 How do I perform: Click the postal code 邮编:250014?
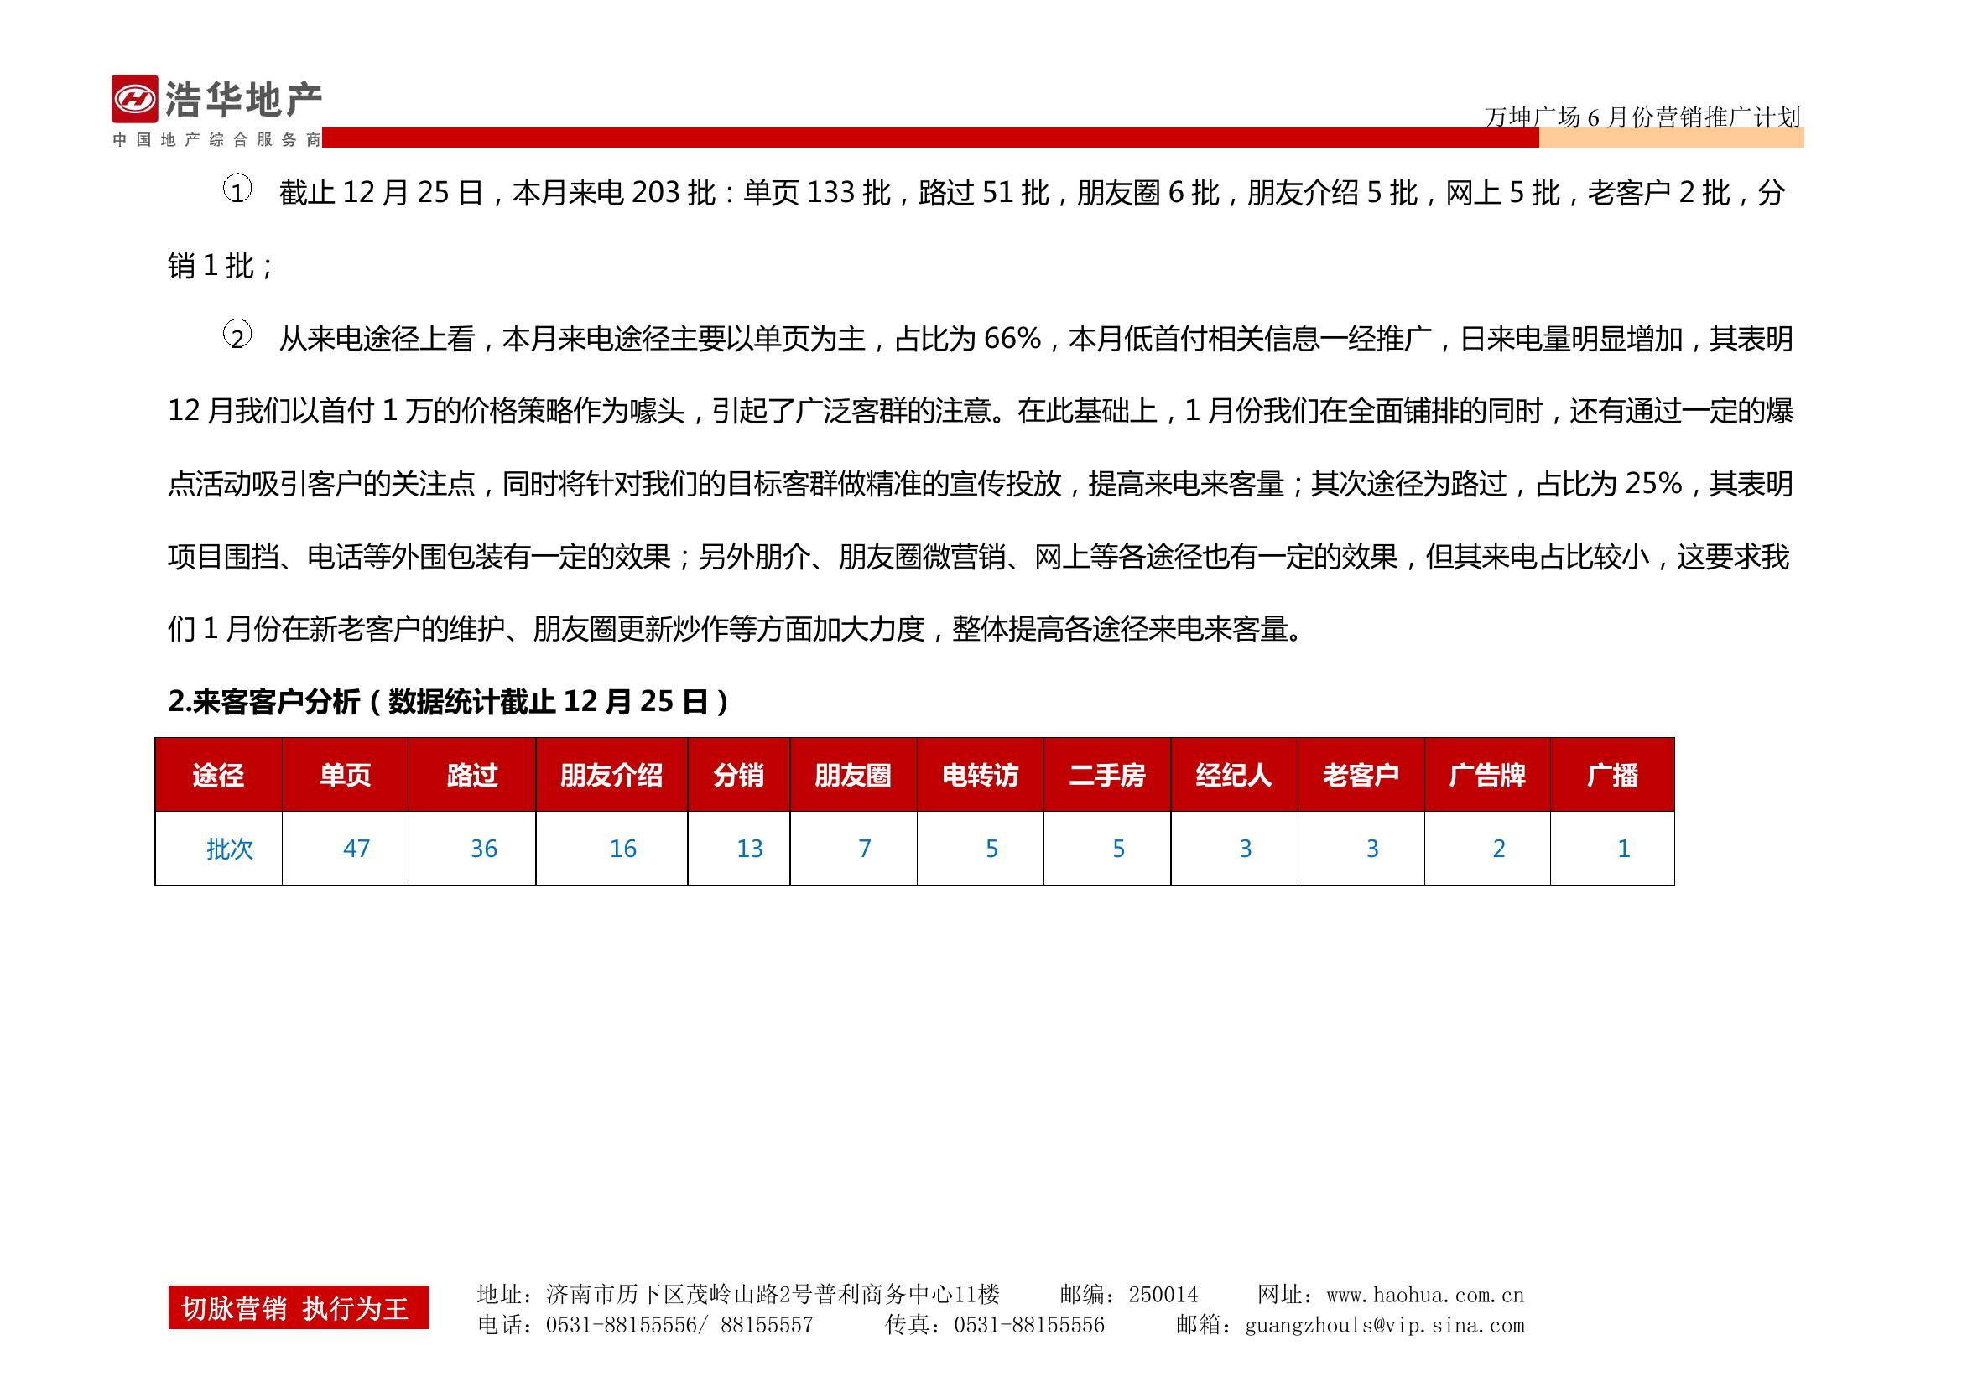click(1129, 1295)
